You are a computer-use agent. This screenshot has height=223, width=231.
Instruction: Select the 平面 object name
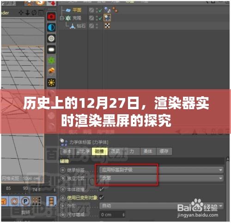click(x=77, y=10)
